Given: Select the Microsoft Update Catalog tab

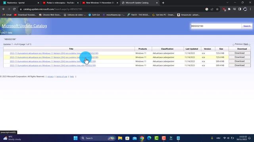Looking at the screenshot, I should pyautogui.click(x=140, y=3).
